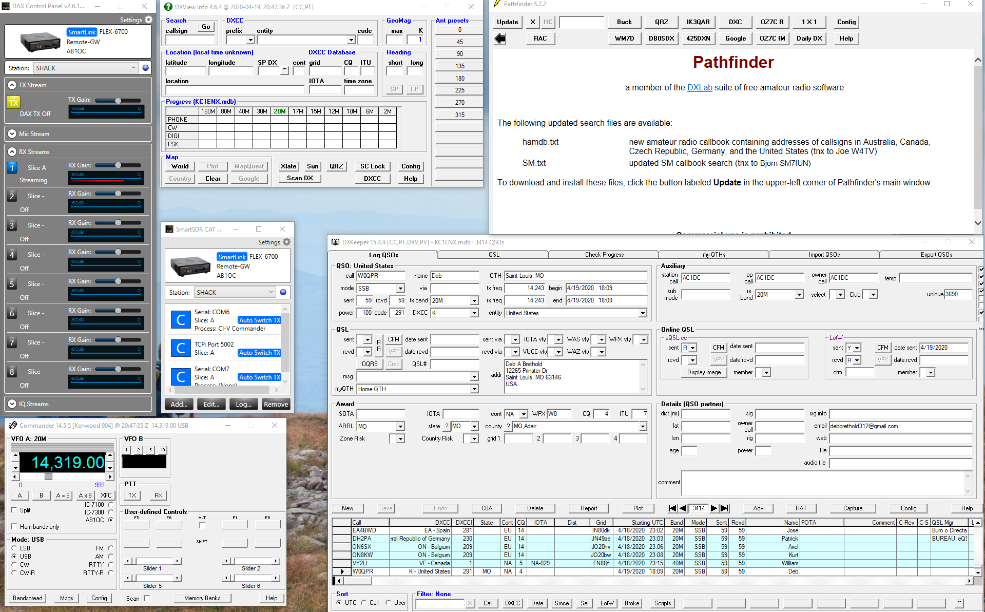
Task: Switch to my QTHs tab
Action: click(714, 255)
